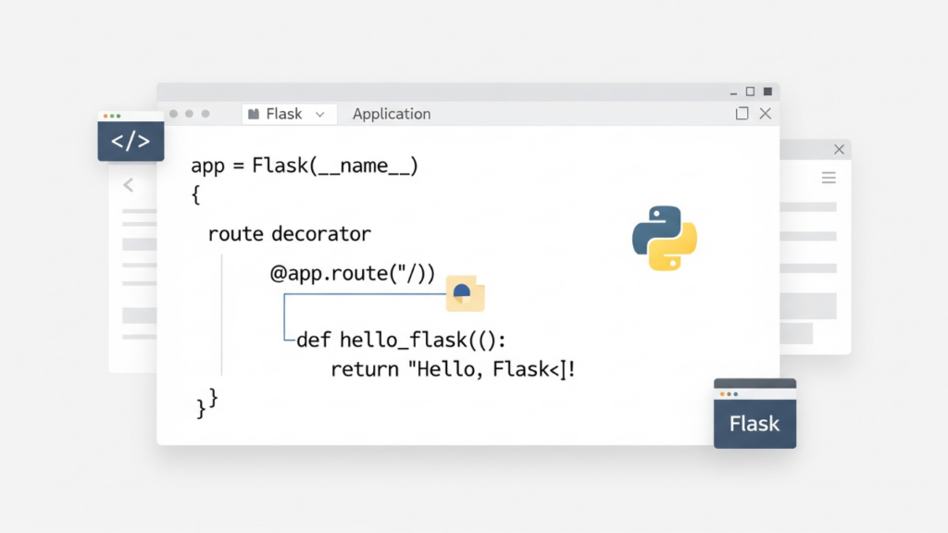The width and height of the screenshot is (948, 533).
Task: Click the route decorator label
Action: tap(290, 234)
